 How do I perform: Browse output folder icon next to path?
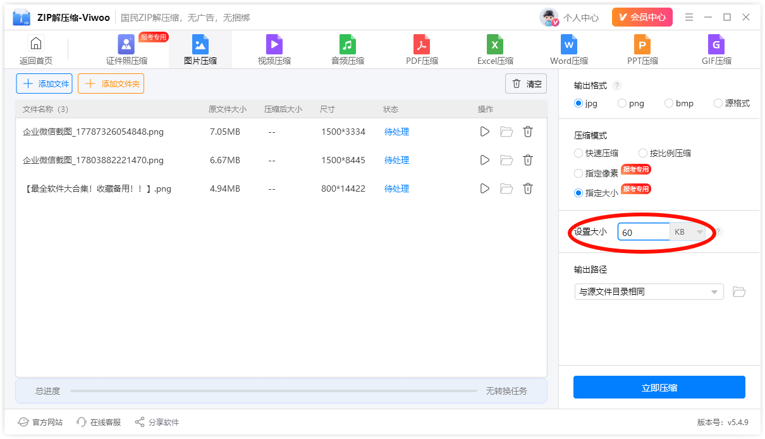pyautogui.click(x=739, y=292)
